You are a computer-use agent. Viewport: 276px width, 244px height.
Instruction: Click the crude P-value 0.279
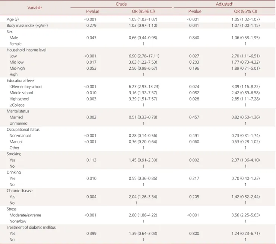point(91,26)
